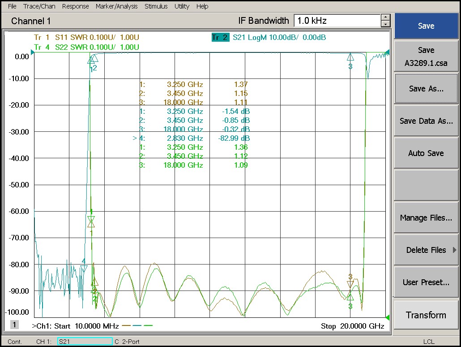Select trace Tr 1 S11 SWR label

click(86, 37)
